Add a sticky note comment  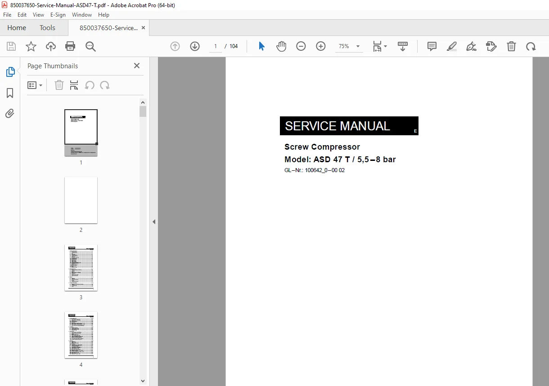pos(432,46)
